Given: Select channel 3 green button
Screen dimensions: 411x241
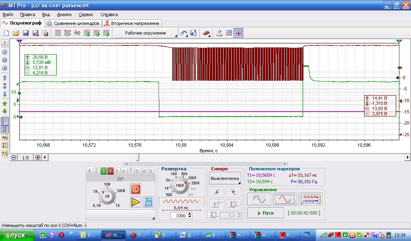Looking at the screenshot, I should pos(103,171).
